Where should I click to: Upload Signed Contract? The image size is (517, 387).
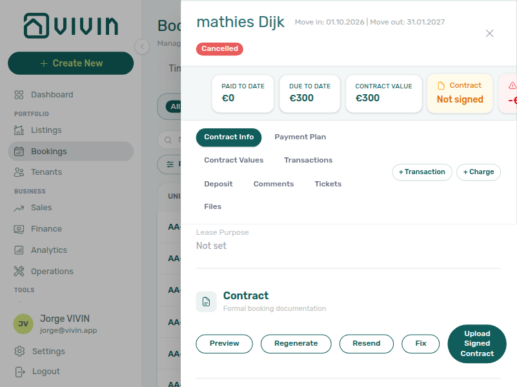pyautogui.click(x=477, y=344)
